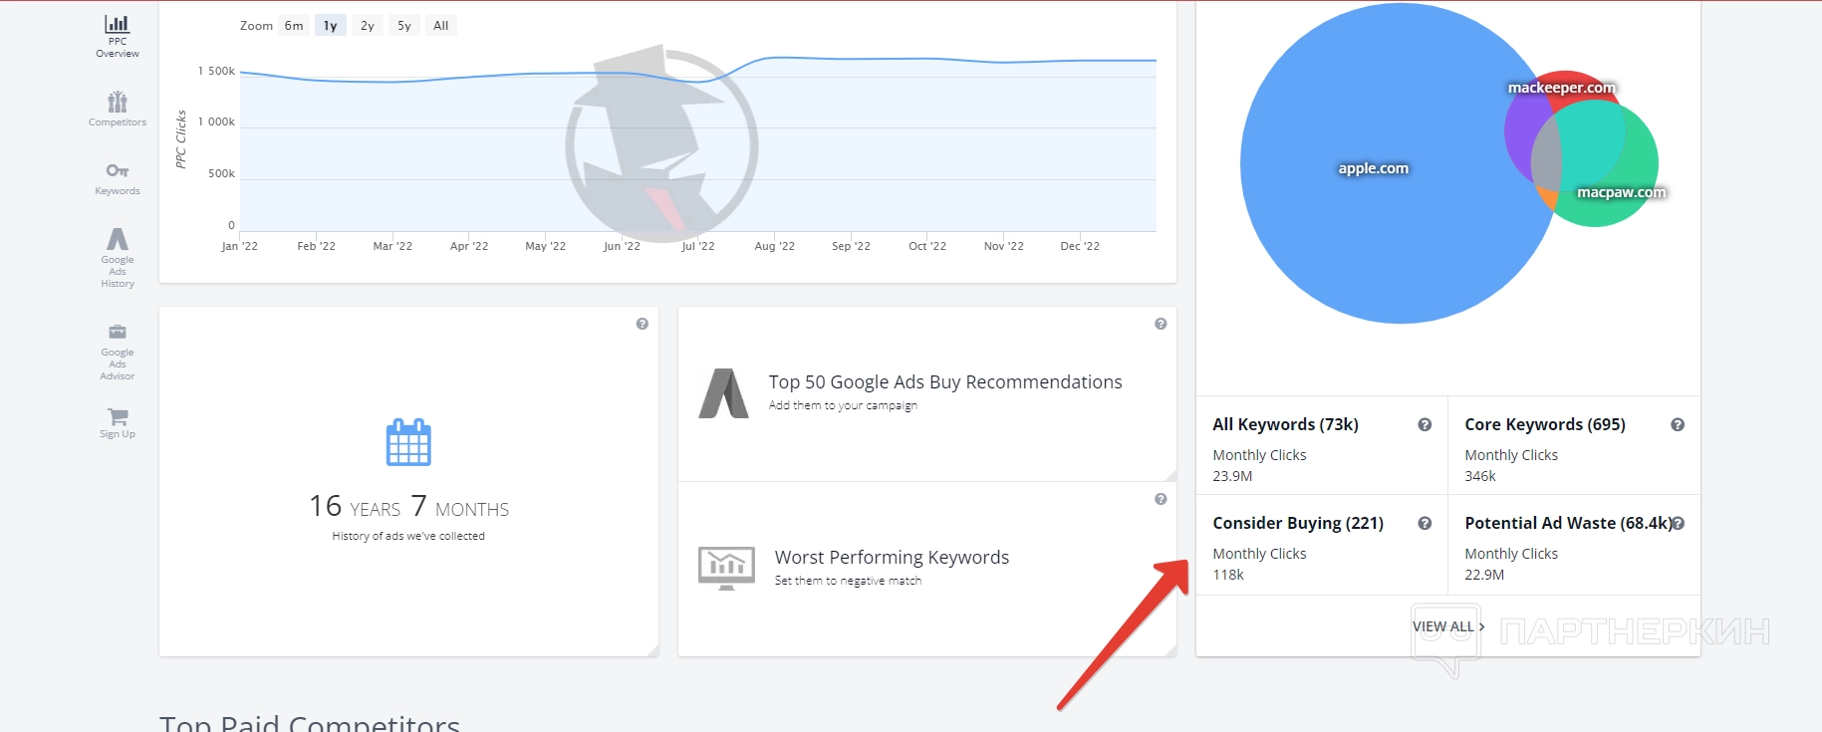Click the All Keywords (73k) heading
The height and width of the screenshot is (732, 1822).
point(1285,424)
